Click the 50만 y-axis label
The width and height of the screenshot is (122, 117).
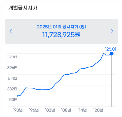[x=13, y=99]
